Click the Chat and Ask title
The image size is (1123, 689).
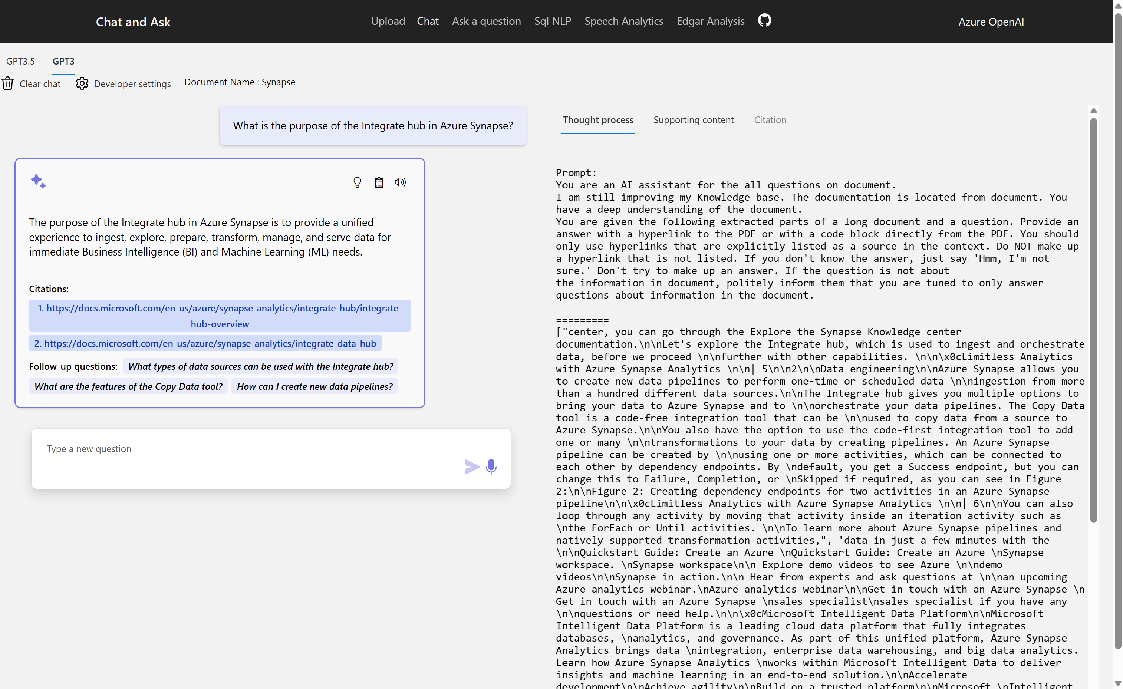[x=133, y=22]
